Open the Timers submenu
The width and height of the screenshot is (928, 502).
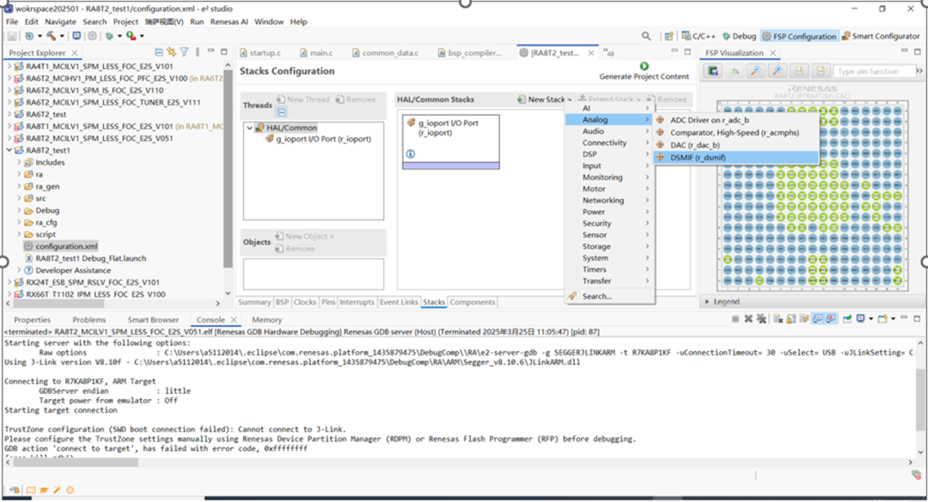[609, 269]
